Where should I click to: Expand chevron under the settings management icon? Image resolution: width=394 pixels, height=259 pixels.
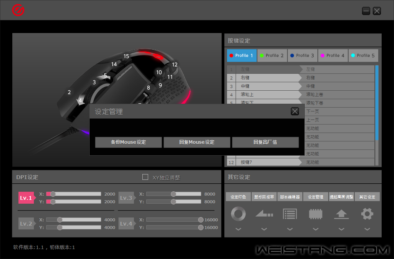tap(316, 229)
